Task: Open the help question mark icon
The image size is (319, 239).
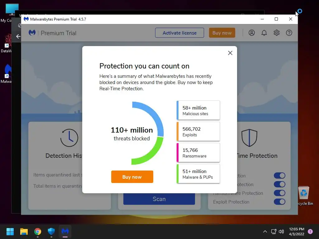Action: coord(289,33)
